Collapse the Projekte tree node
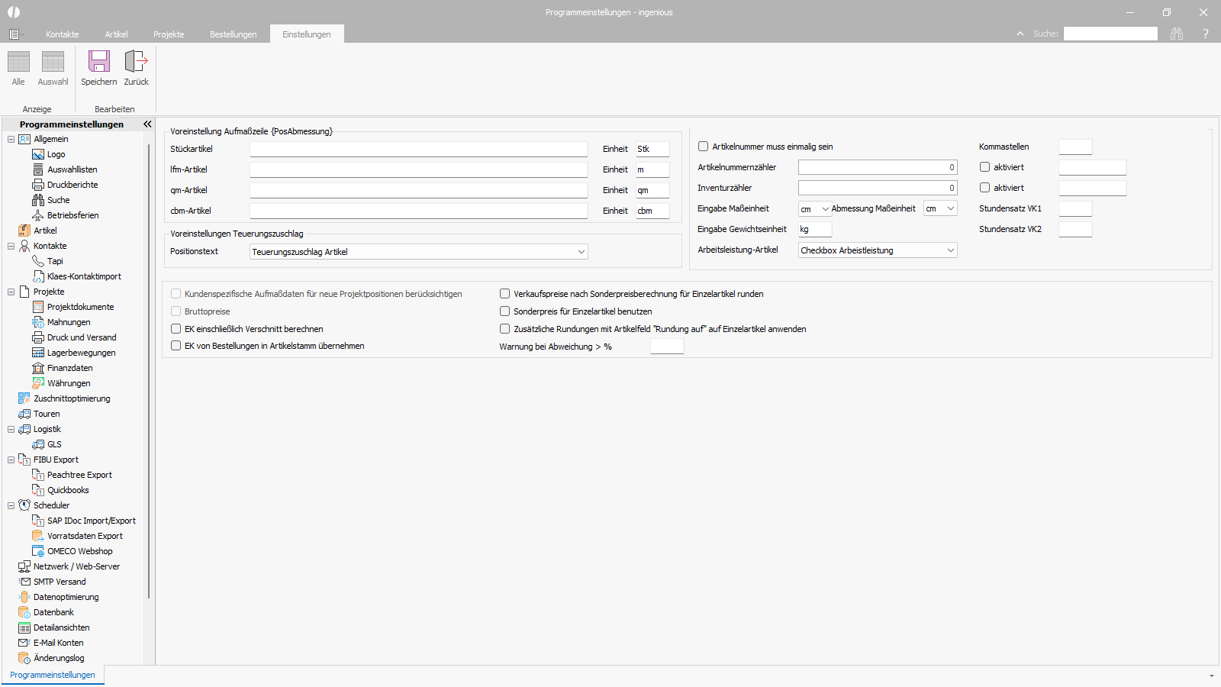 [x=11, y=292]
